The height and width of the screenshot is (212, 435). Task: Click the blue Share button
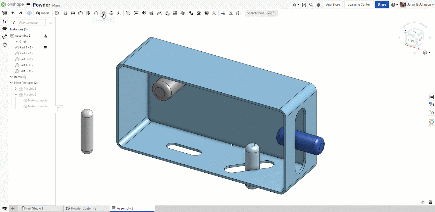[382, 5]
